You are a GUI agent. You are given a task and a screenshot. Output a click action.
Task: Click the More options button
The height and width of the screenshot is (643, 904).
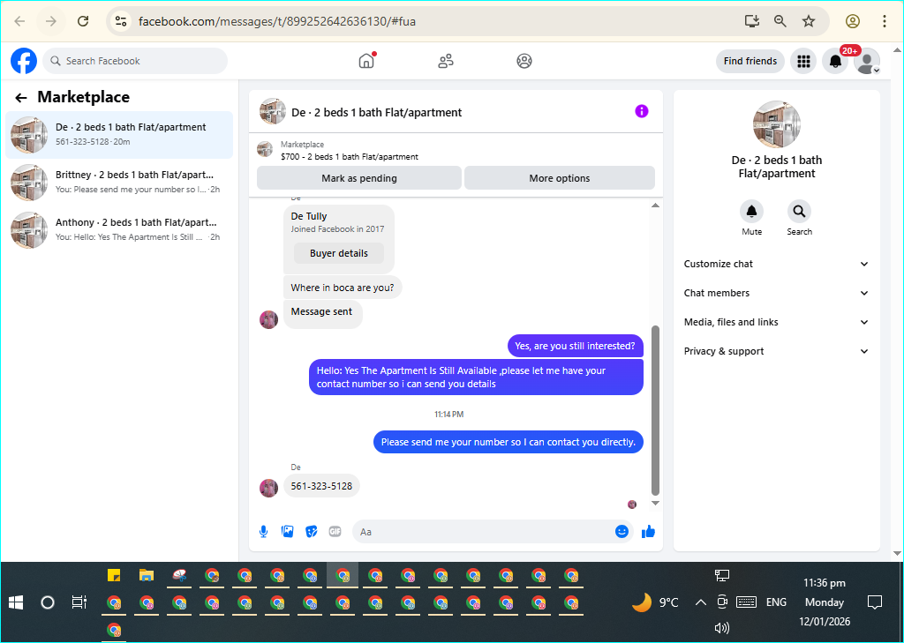(x=559, y=178)
